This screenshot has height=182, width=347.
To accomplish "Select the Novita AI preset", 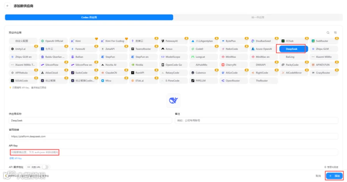I will [113, 65].
